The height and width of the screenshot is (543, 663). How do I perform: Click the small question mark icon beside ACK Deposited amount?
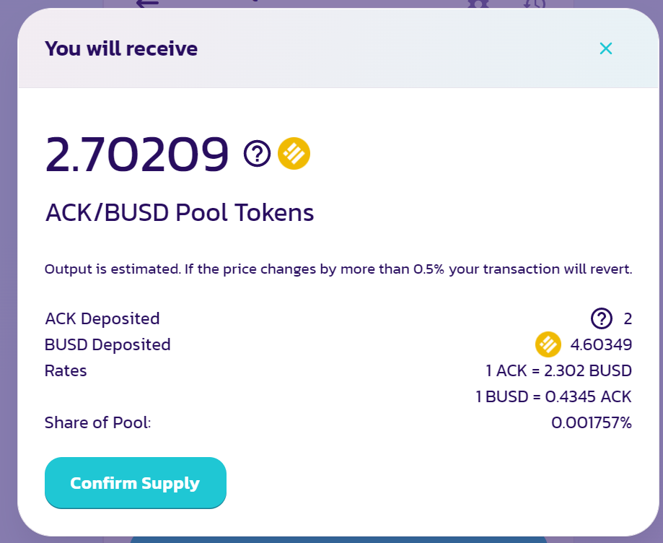point(602,318)
